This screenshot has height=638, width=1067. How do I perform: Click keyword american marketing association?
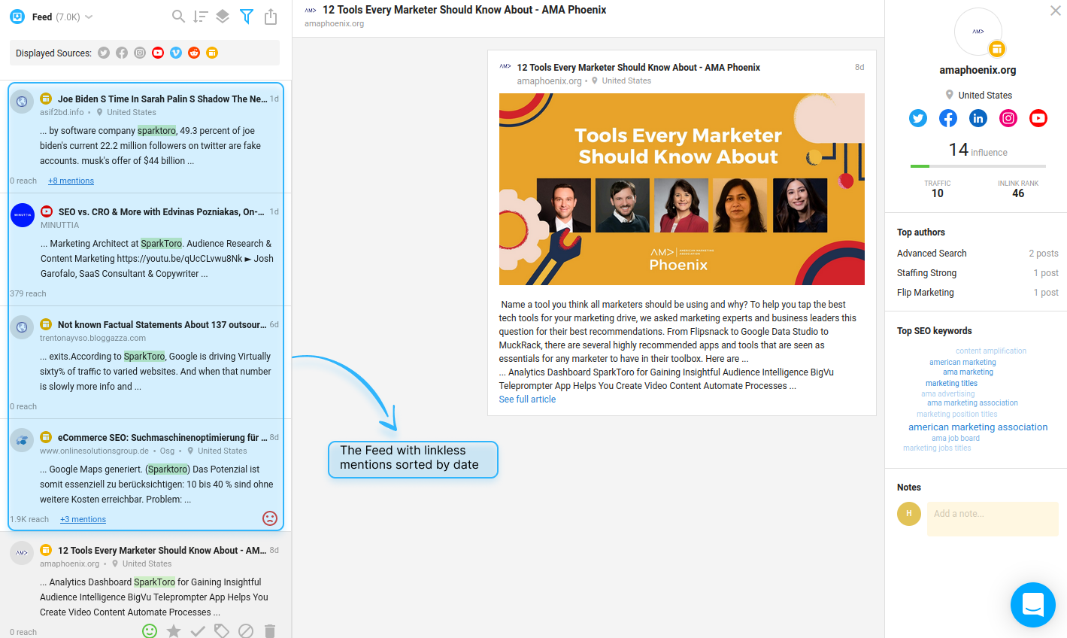coord(978,427)
